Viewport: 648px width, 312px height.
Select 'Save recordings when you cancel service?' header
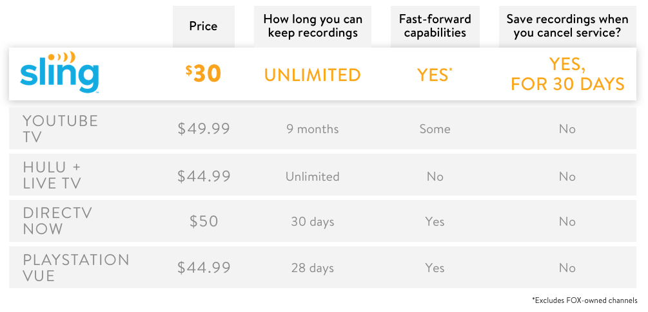pyautogui.click(x=567, y=26)
